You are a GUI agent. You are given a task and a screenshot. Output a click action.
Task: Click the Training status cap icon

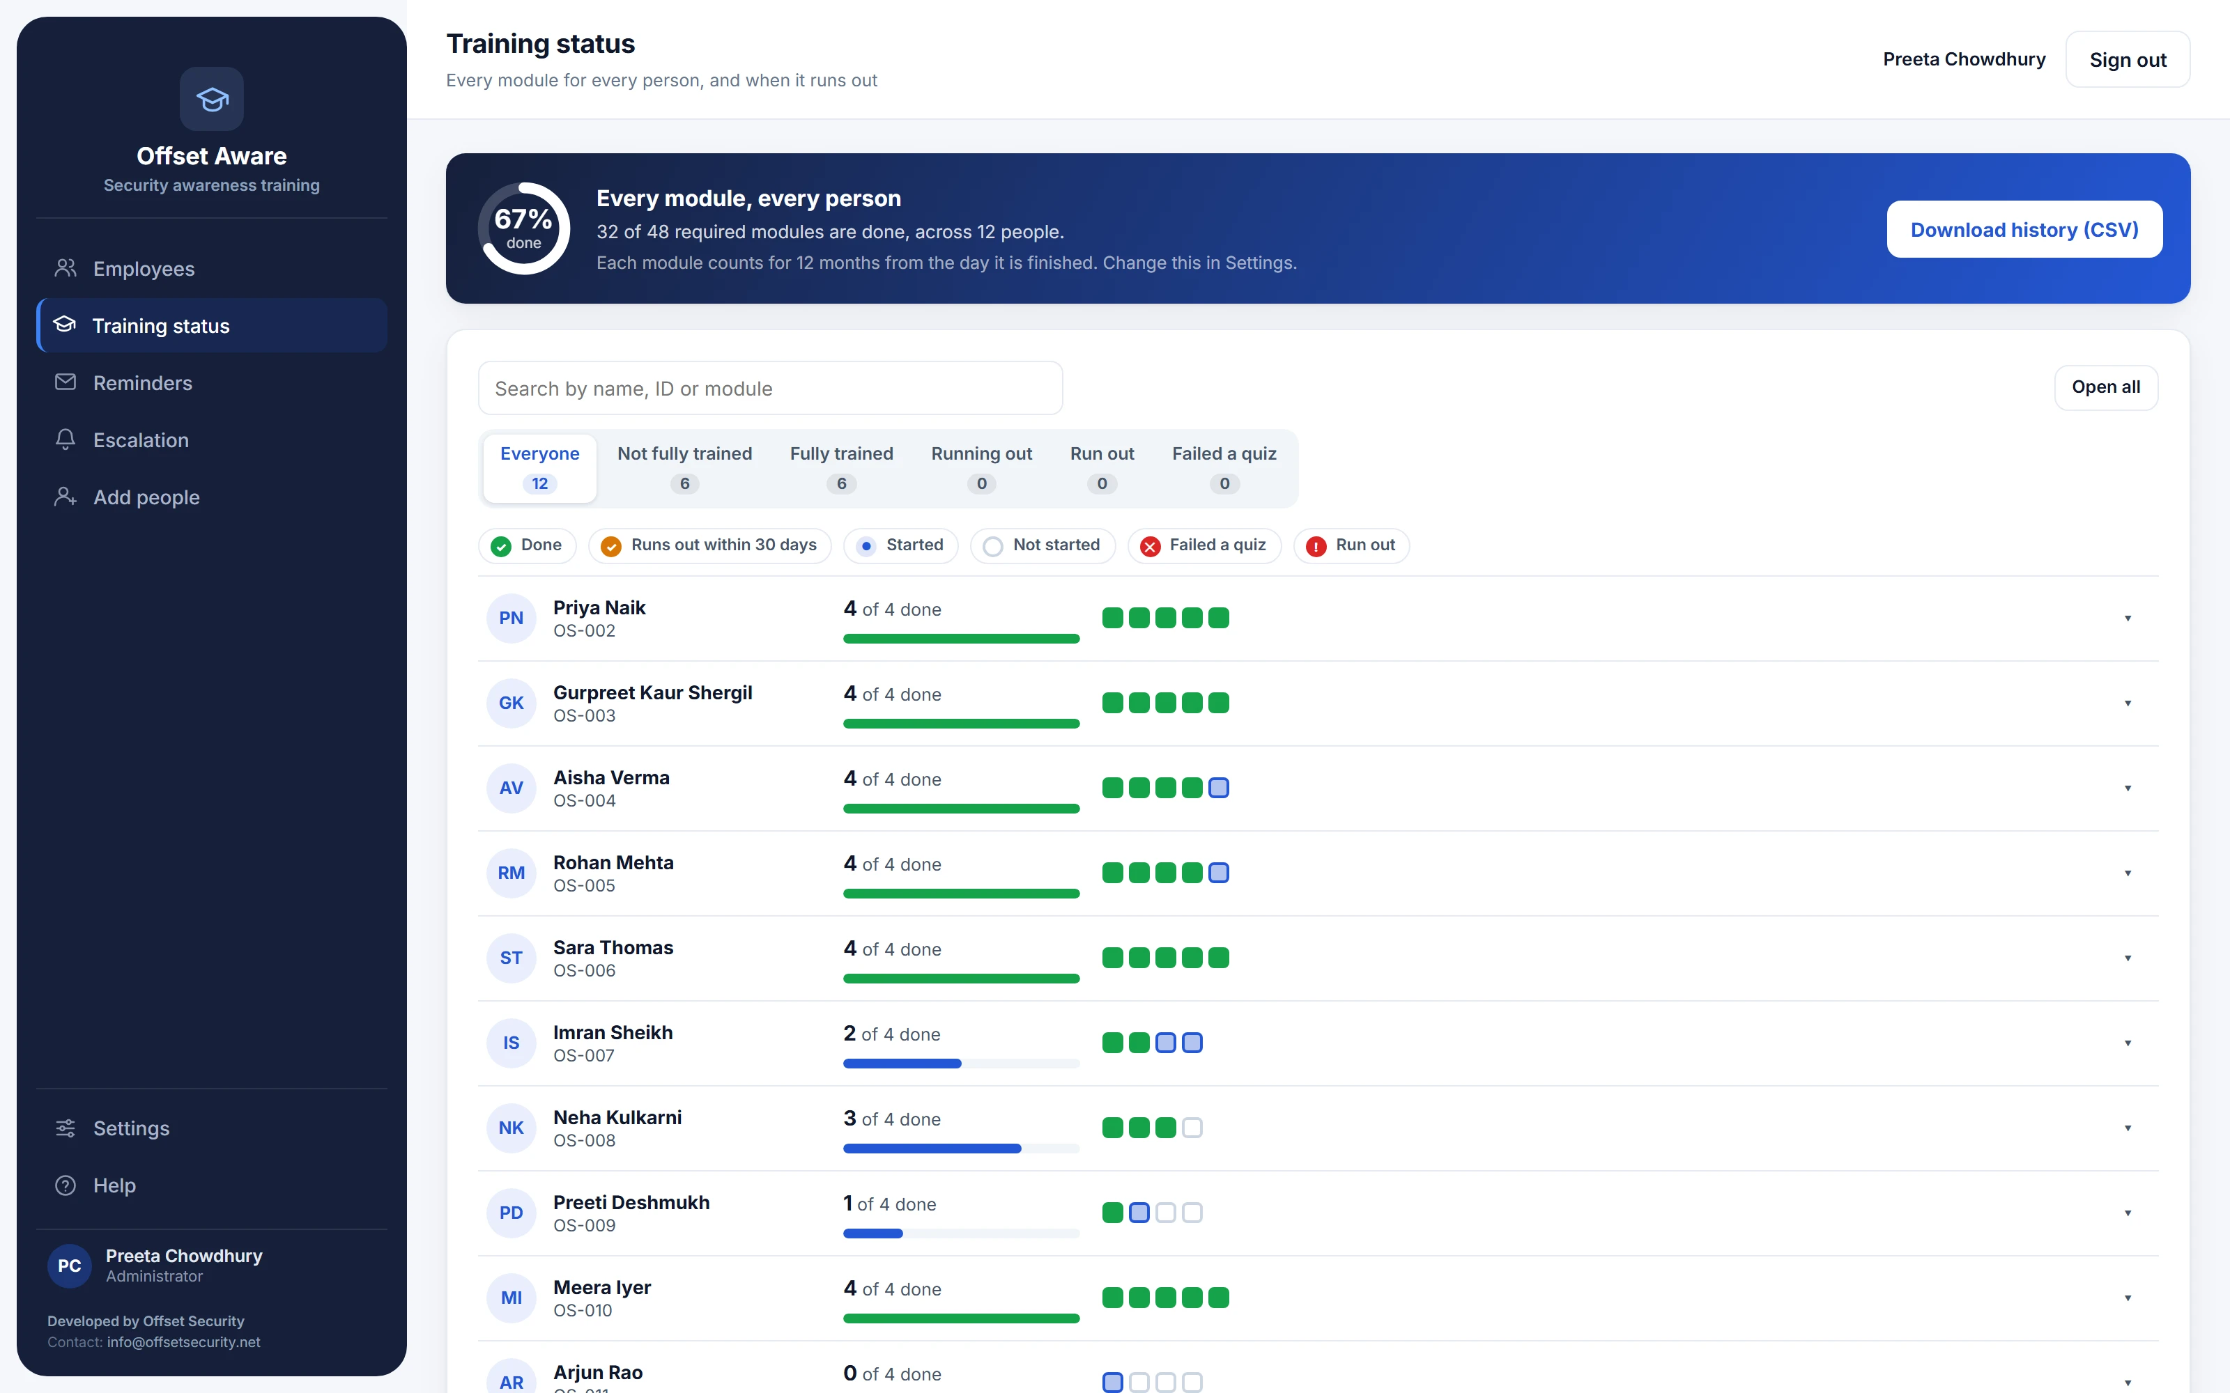coord(65,325)
